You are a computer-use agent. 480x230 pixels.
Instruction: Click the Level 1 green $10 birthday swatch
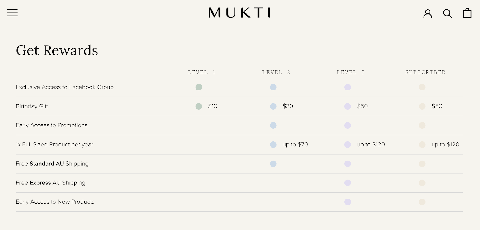(x=199, y=106)
